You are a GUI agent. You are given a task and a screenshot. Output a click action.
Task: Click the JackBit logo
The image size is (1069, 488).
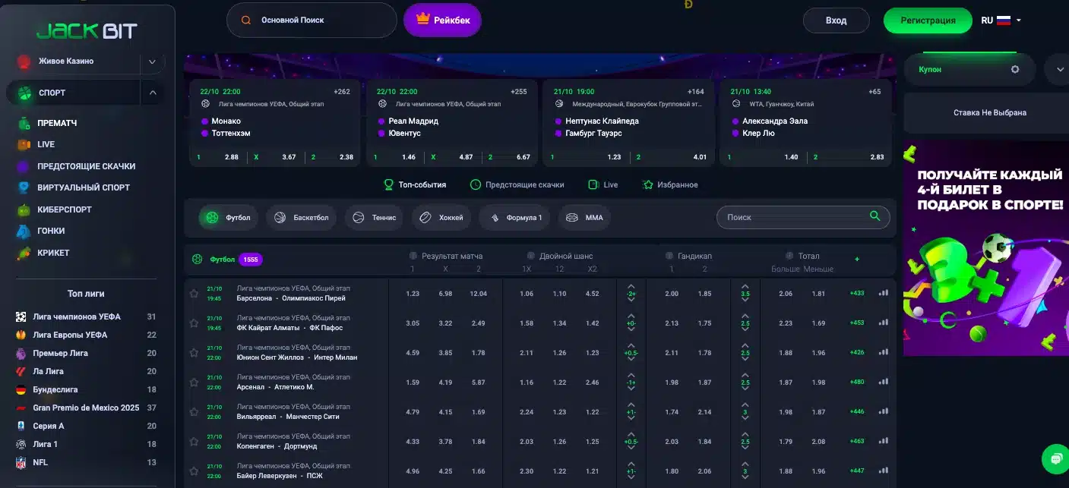(87, 30)
